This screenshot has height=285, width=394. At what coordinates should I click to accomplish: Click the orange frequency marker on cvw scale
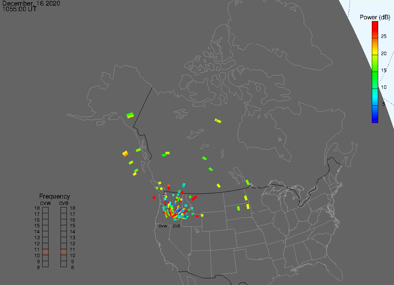45,251
